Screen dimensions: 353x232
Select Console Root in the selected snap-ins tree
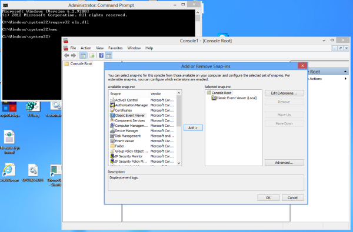tap(219, 93)
